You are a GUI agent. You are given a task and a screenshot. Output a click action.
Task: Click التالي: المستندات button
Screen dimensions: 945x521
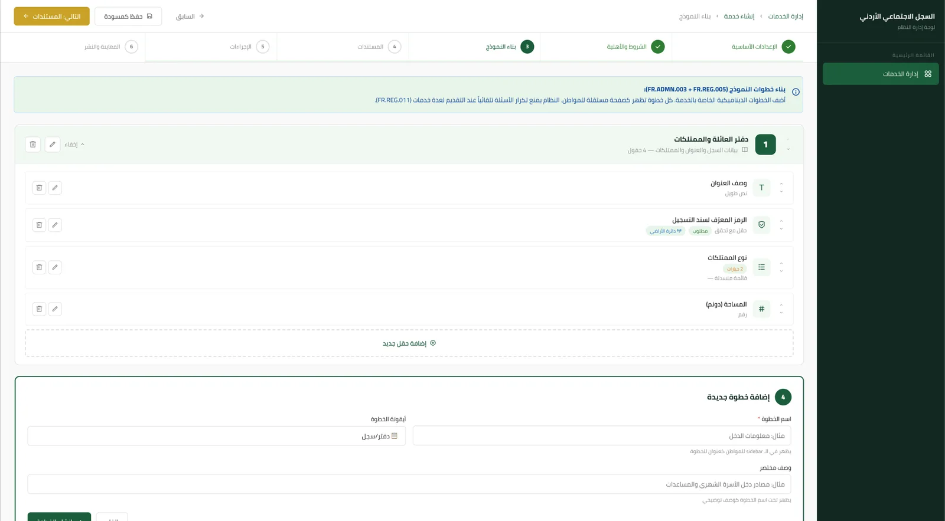pos(52,17)
